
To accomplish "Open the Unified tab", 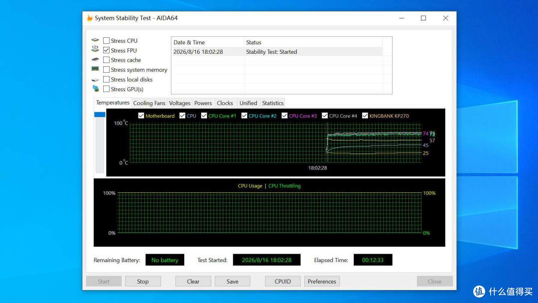I will (248, 103).
